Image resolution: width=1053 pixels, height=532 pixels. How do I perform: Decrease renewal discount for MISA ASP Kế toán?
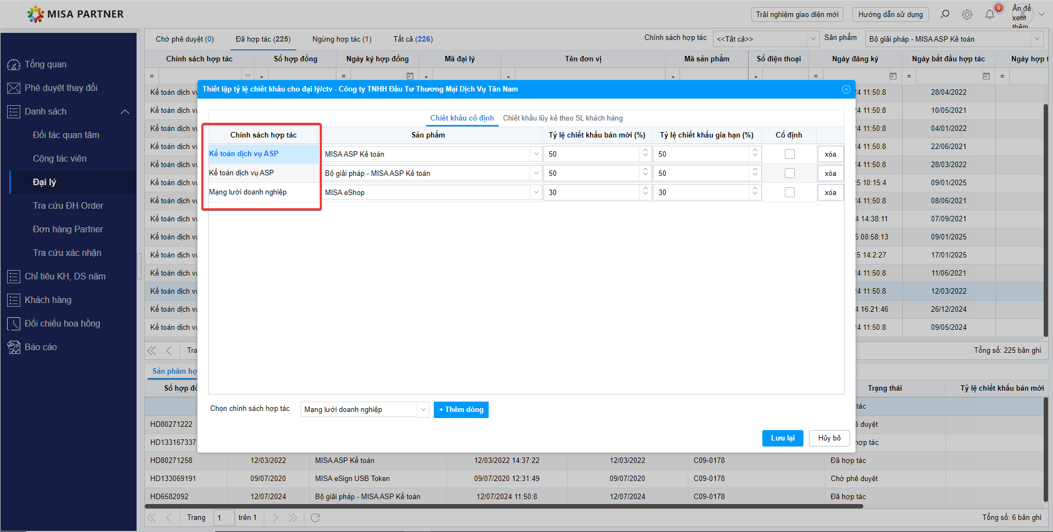click(755, 158)
